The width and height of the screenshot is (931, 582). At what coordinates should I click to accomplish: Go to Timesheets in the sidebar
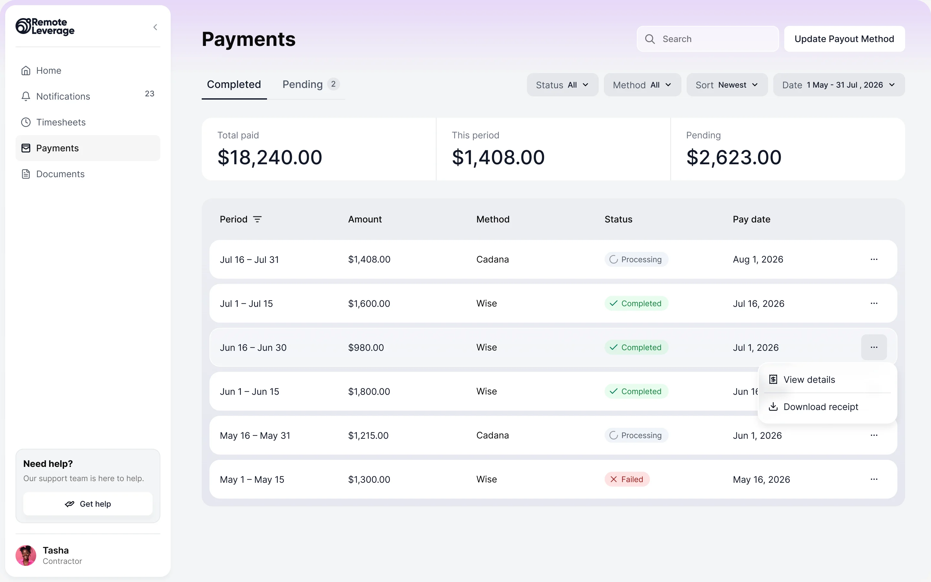(x=88, y=122)
